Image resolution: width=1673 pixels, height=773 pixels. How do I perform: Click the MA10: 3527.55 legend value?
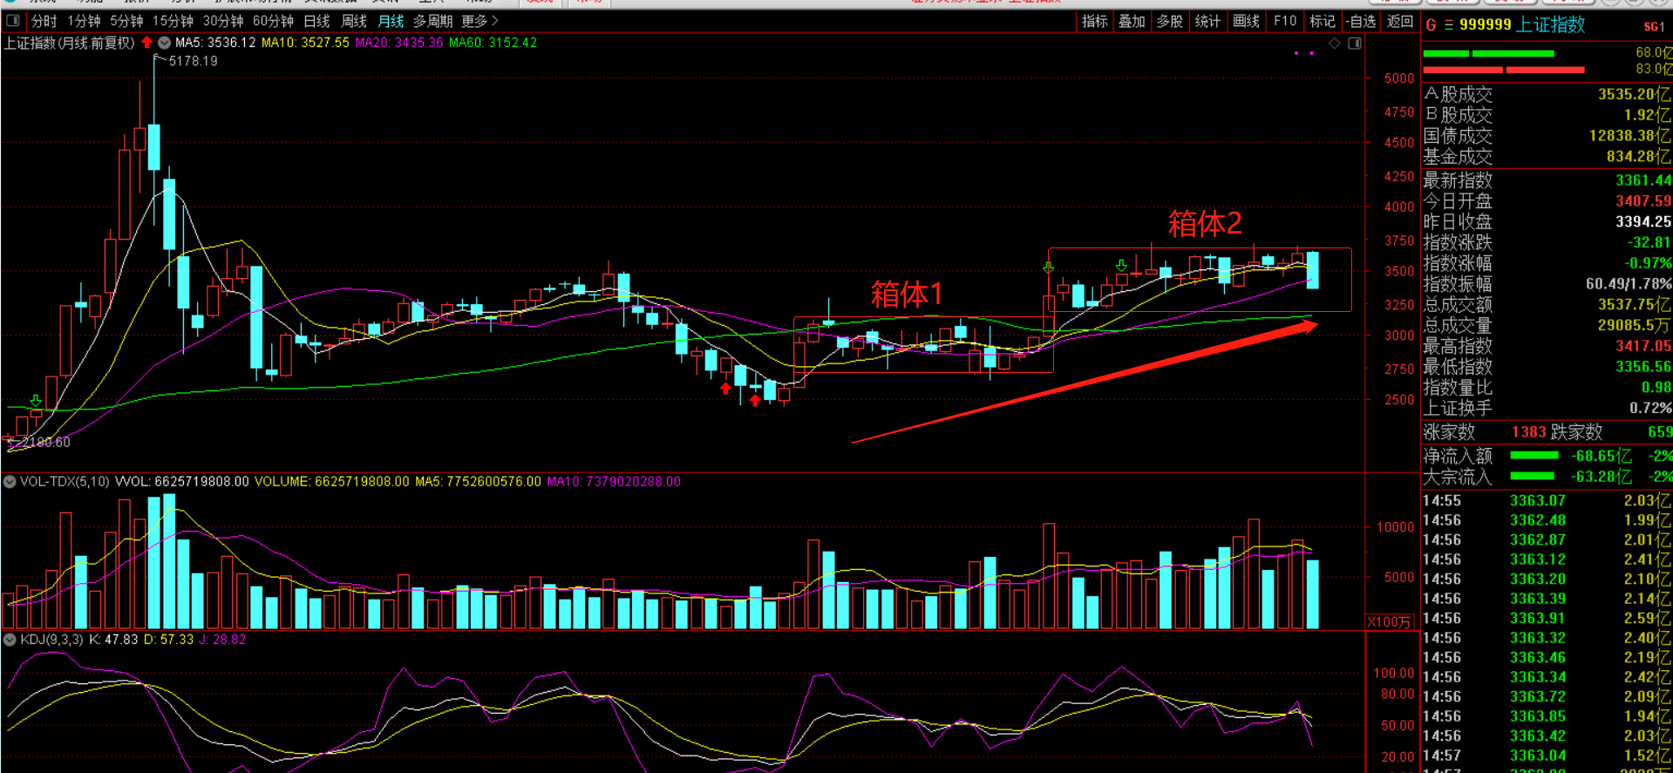point(305,43)
